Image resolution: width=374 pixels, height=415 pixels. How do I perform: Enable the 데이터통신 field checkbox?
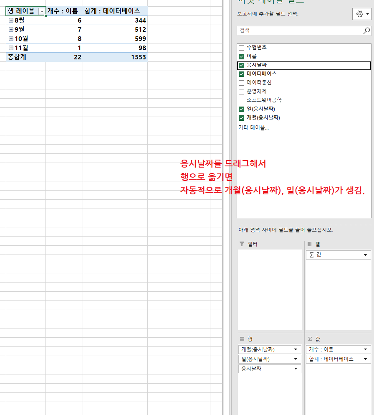(241, 83)
